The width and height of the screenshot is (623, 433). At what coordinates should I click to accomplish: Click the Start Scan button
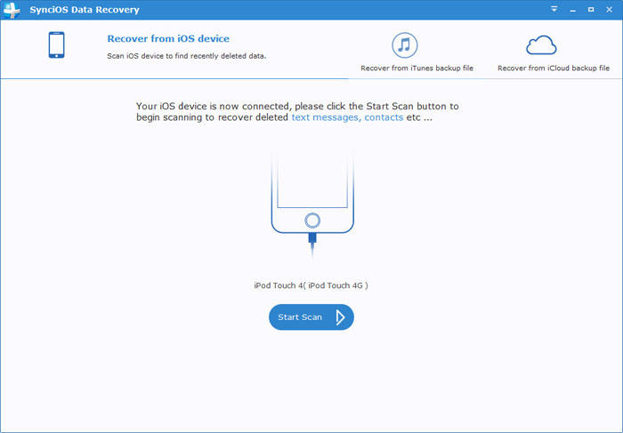coord(311,317)
